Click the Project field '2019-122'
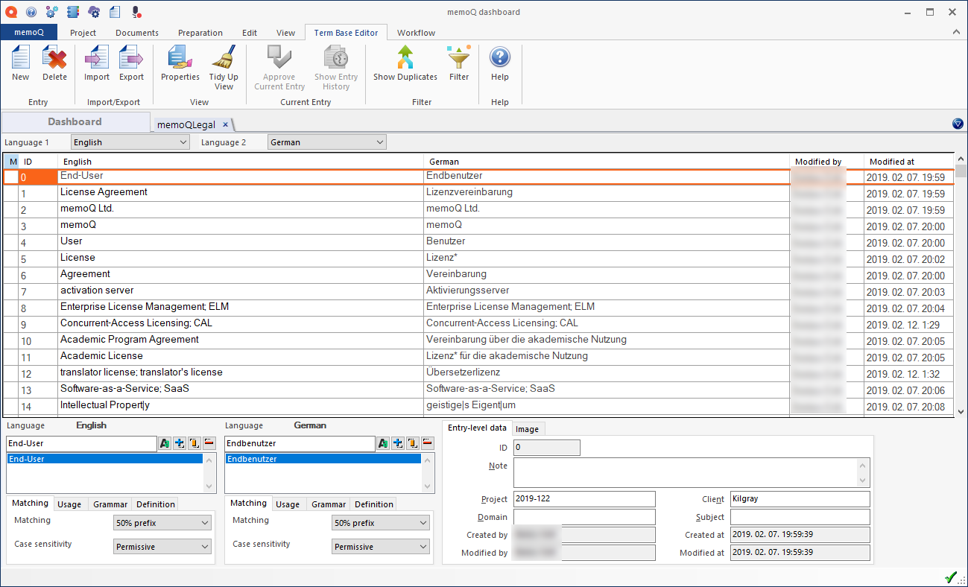Viewport: 968px width, 587px height. point(584,499)
